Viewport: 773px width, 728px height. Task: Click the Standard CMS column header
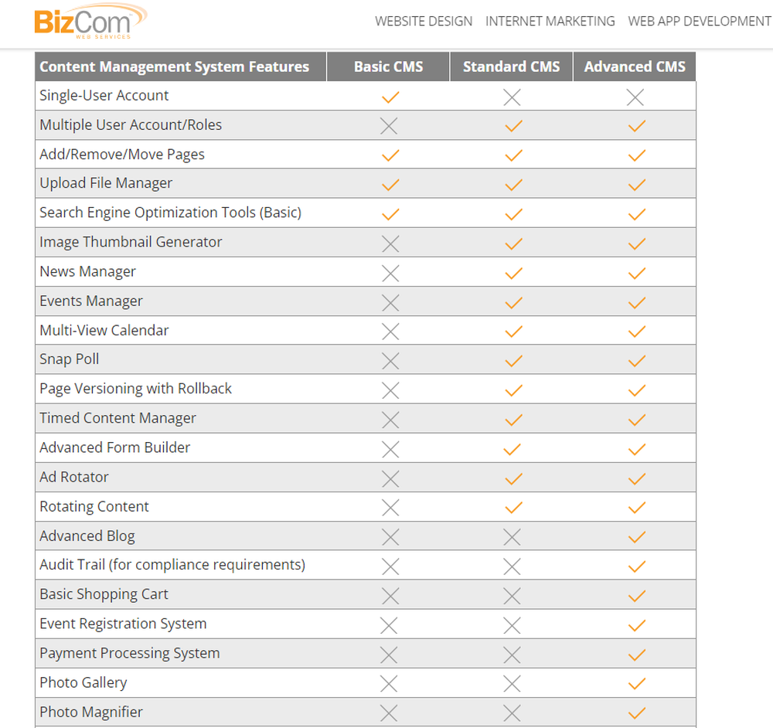511,66
